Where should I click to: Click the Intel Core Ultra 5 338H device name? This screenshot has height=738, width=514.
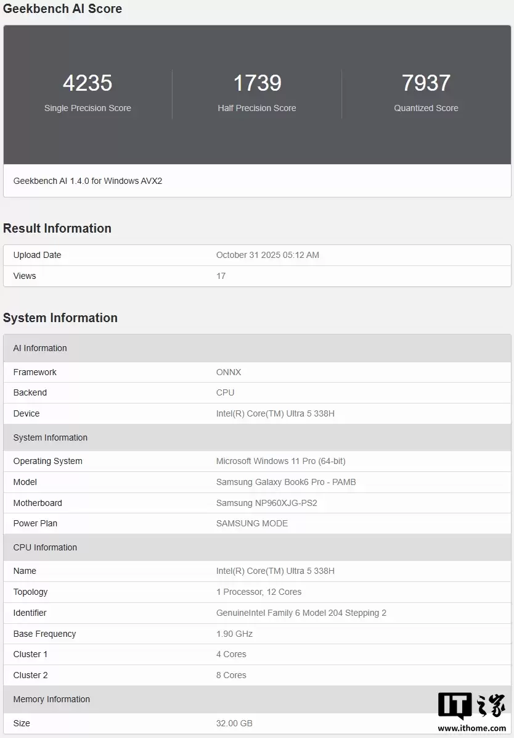(x=275, y=413)
